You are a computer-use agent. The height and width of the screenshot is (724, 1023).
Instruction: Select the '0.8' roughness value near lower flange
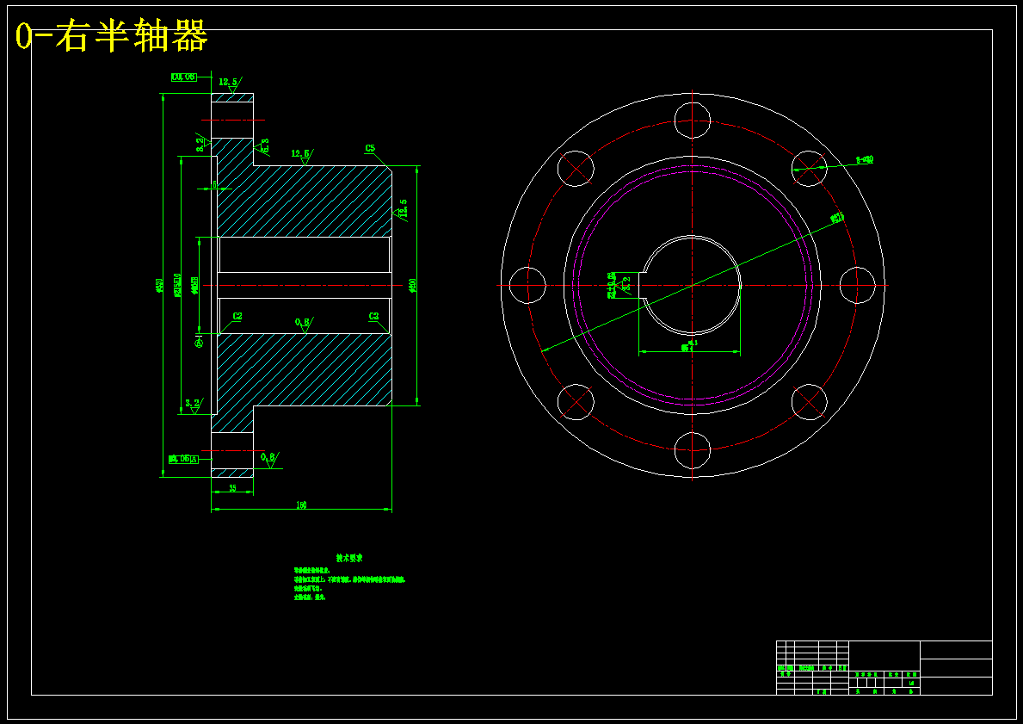[x=268, y=457]
